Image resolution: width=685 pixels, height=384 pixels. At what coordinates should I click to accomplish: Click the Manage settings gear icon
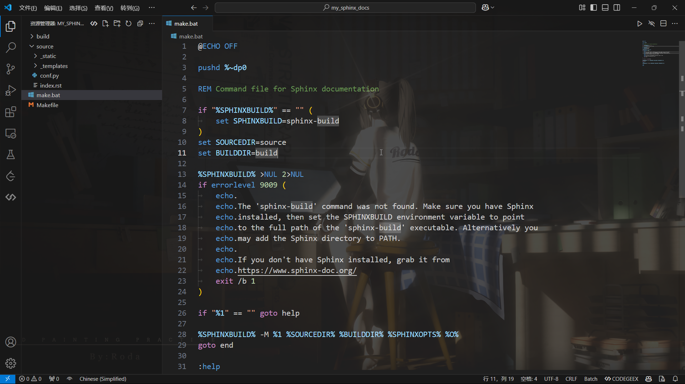click(11, 363)
